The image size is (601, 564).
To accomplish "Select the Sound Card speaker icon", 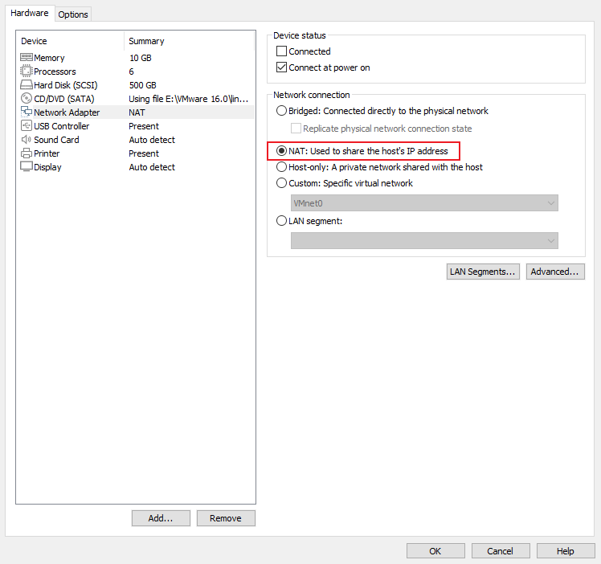I will click(x=26, y=140).
